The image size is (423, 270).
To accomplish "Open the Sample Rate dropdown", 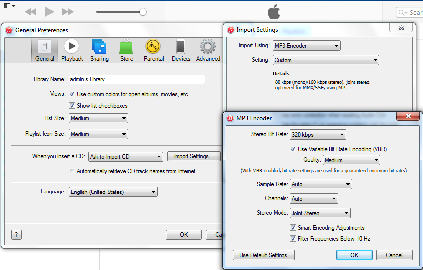I will [x=321, y=184].
